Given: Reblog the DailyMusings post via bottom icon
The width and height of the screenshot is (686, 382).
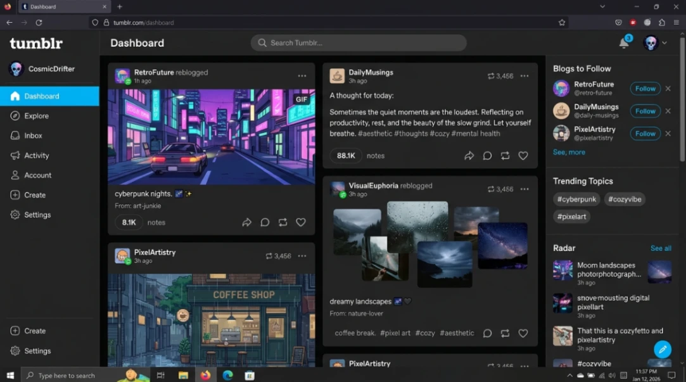Looking at the screenshot, I should [x=505, y=155].
